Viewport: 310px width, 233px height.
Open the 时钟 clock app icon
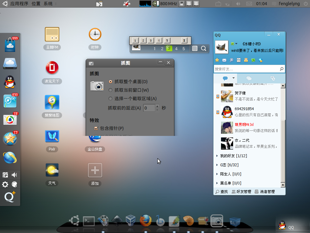[95, 34]
